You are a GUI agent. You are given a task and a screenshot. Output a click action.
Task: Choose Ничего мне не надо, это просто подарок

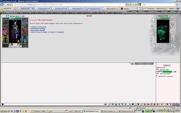(48, 32)
